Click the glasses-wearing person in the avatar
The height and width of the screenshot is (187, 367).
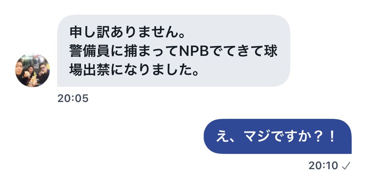click(44, 72)
